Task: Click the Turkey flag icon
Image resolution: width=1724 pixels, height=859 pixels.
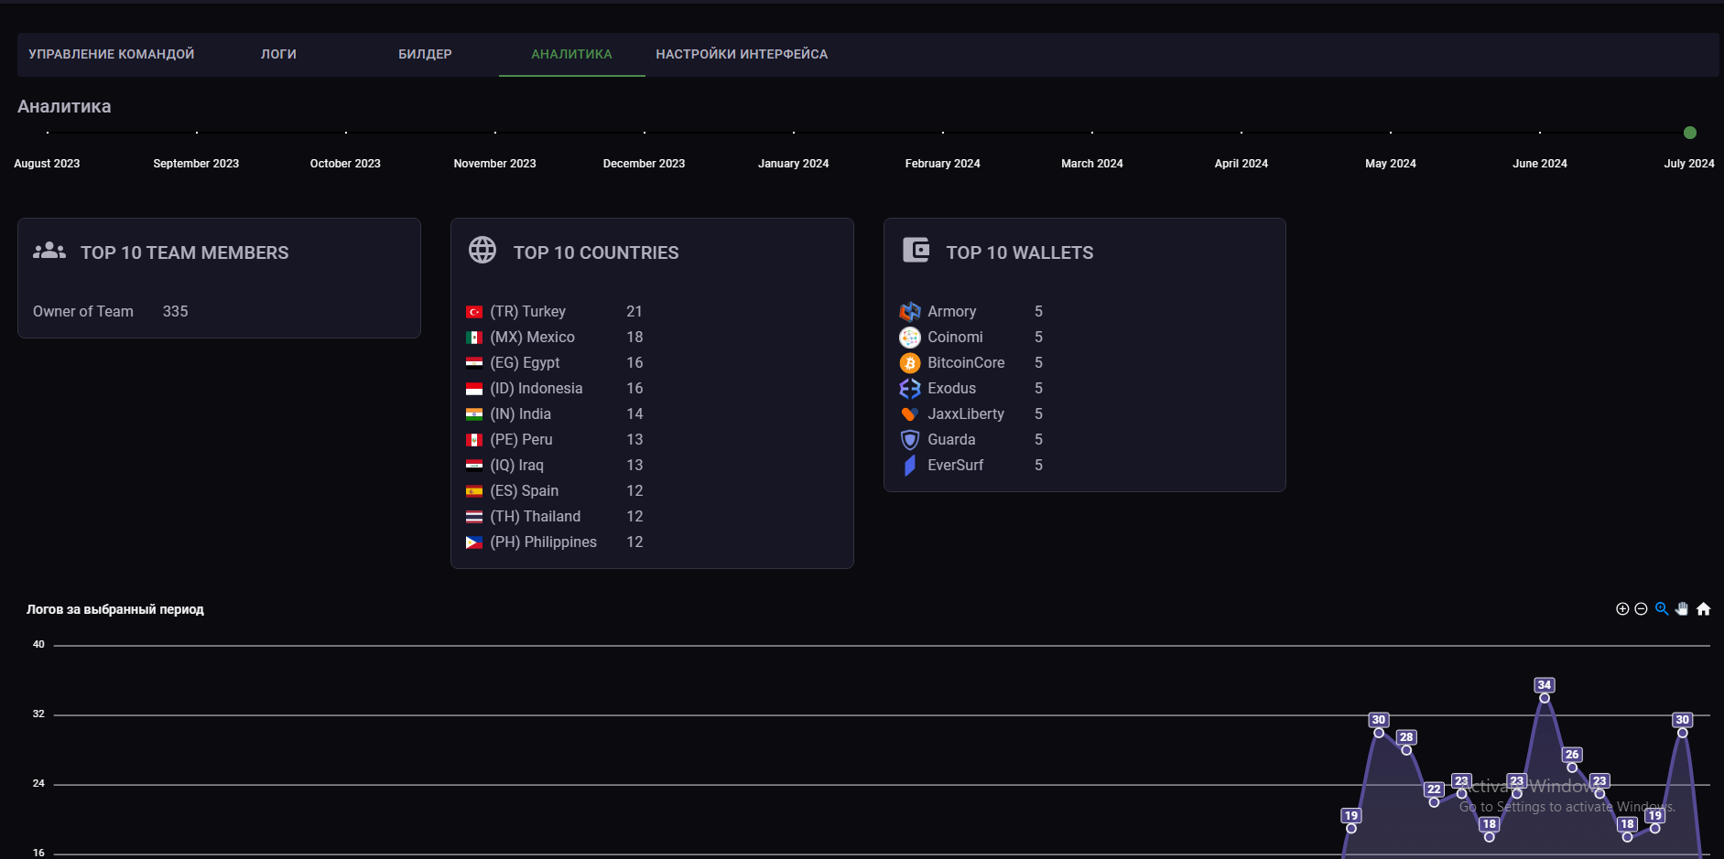Action: click(x=474, y=312)
